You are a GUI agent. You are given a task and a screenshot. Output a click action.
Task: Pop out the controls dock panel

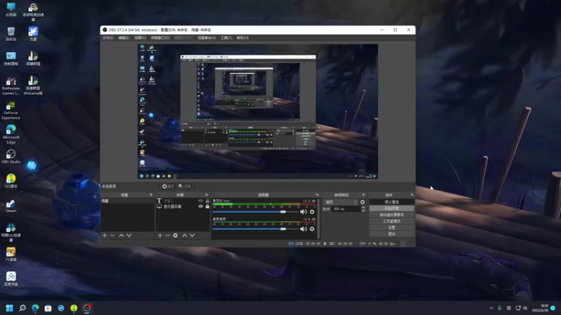(x=412, y=195)
